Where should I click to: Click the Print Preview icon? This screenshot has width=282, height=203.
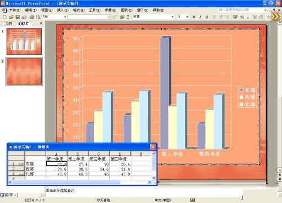pyautogui.click(x=38, y=17)
